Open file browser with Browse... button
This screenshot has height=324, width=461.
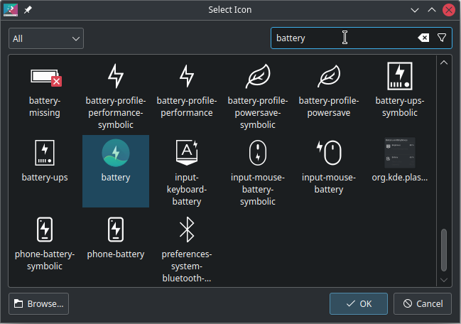coord(39,303)
